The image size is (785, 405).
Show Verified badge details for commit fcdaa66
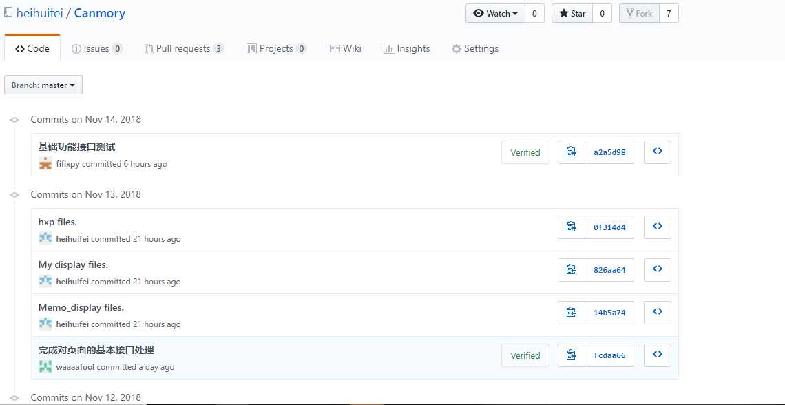point(525,355)
